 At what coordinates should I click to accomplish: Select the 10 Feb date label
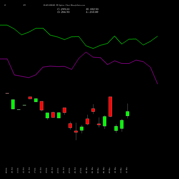[12, 170]
